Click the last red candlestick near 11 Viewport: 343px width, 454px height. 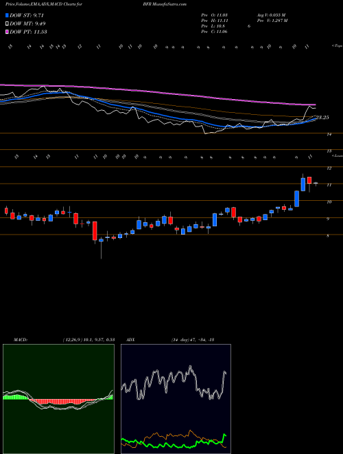click(309, 180)
